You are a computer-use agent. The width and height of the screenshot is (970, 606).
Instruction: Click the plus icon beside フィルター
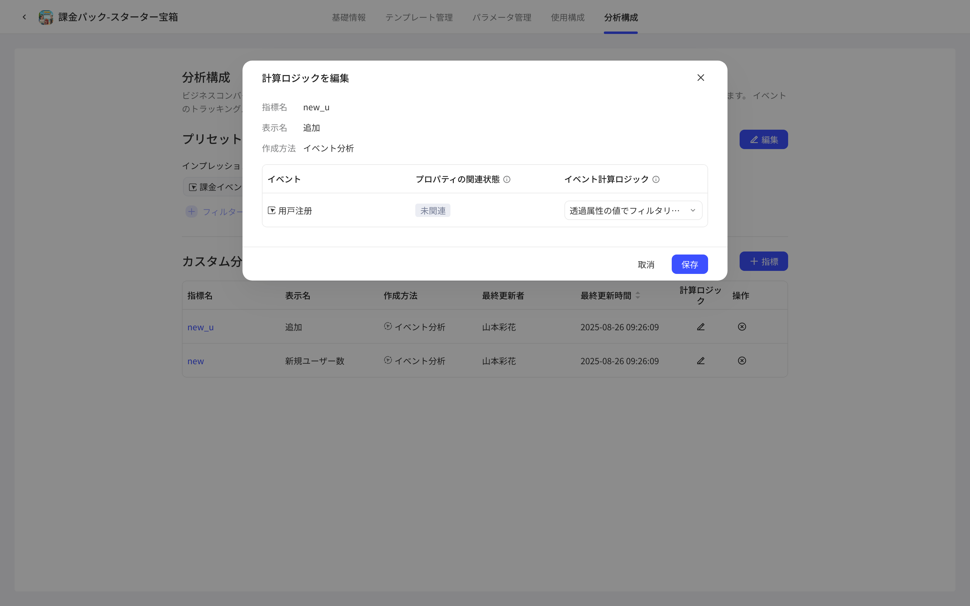[192, 211]
